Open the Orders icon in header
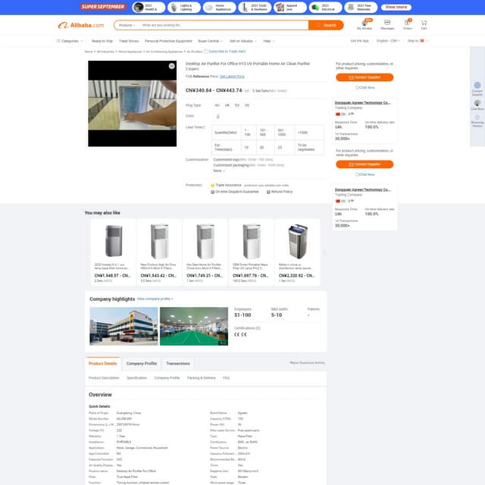Screen dimensions: 485x485 (x=408, y=24)
